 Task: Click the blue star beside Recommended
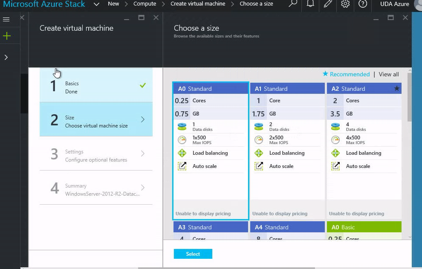tap(325, 73)
